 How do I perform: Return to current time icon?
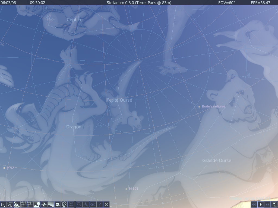(274, 205)
